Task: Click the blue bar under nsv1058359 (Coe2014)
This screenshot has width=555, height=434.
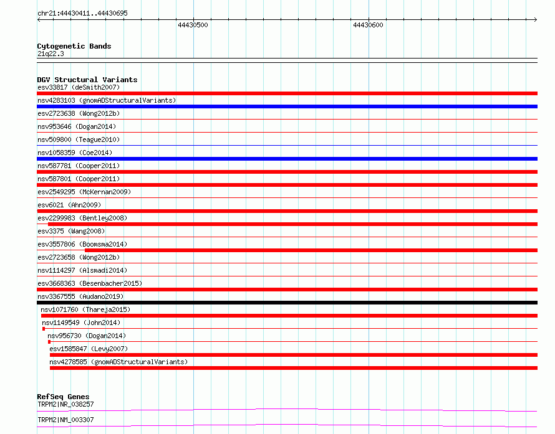Action: click(287, 159)
